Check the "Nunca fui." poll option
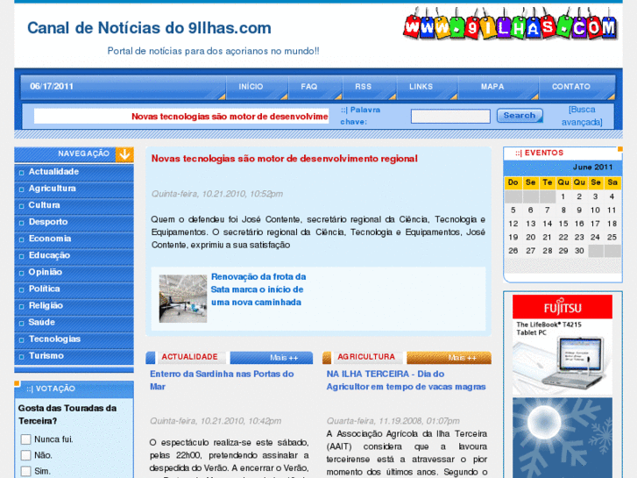The height and width of the screenshot is (478, 637). 26,439
